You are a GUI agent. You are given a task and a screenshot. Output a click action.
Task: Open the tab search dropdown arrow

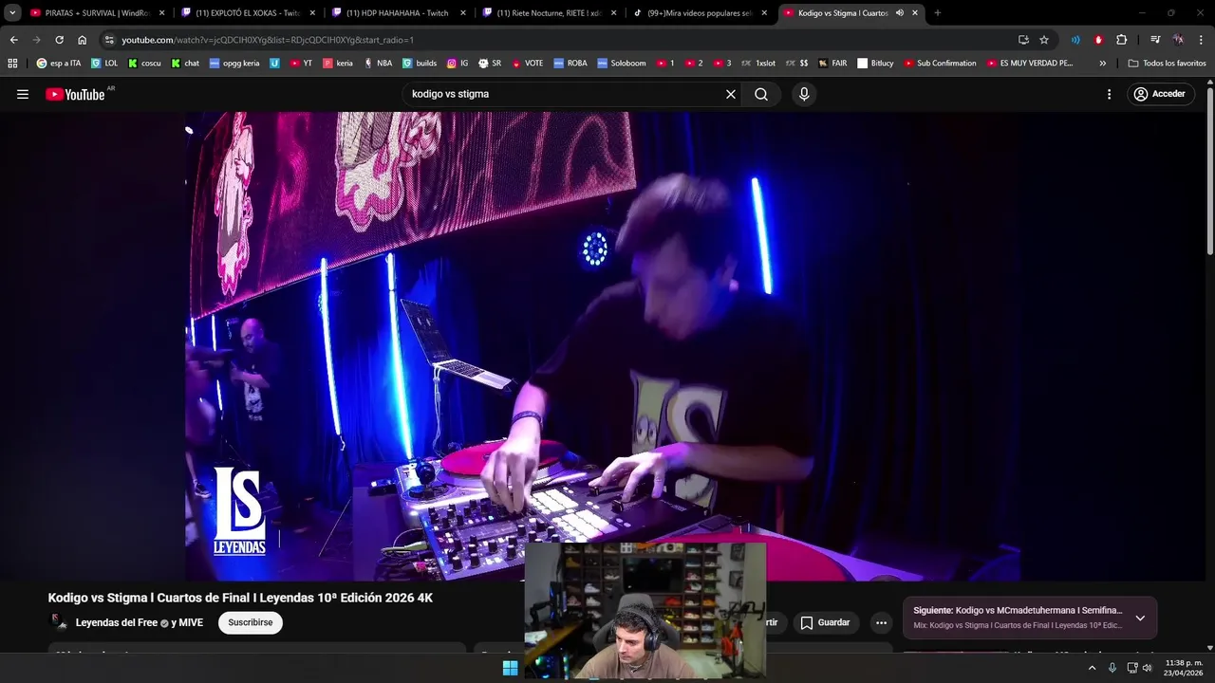coord(12,13)
